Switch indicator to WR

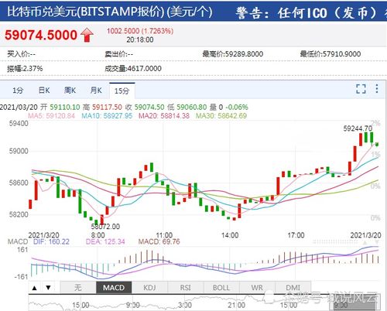pos(257,288)
